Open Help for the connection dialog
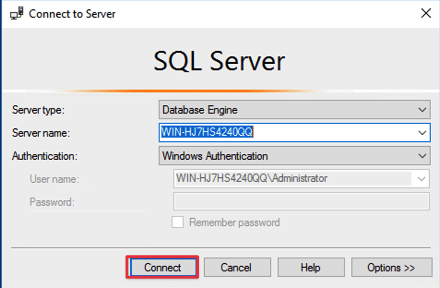The width and height of the screenshot is (440, 288). coord(311,268)
